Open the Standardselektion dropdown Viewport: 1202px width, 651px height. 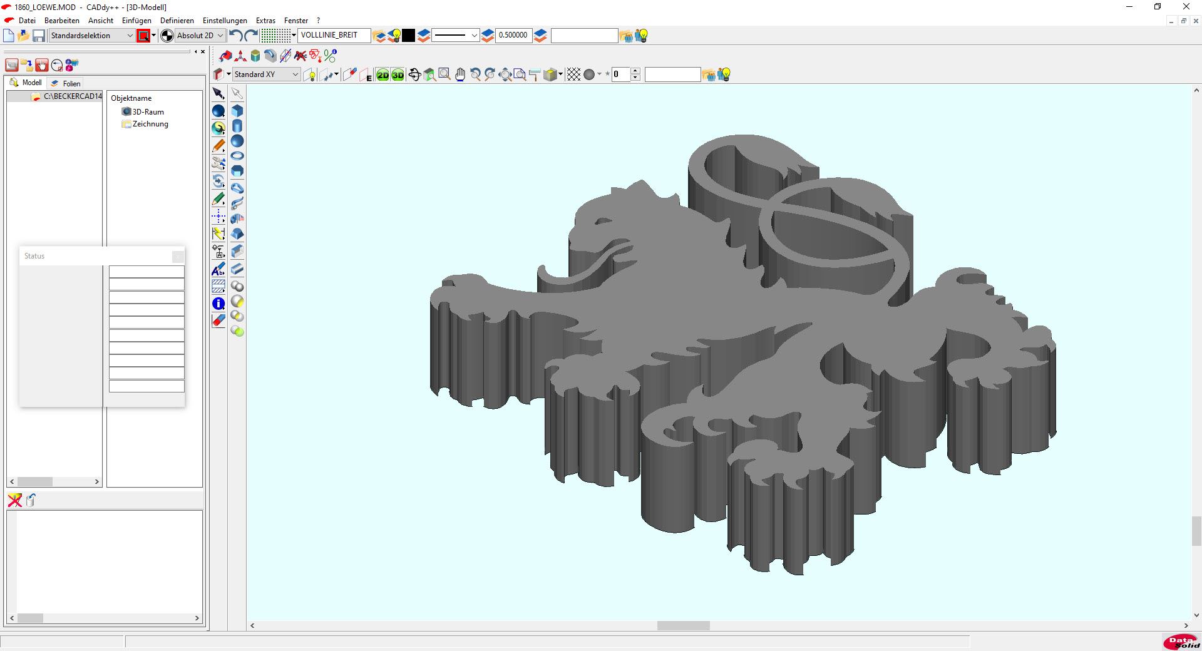(92, 36)
